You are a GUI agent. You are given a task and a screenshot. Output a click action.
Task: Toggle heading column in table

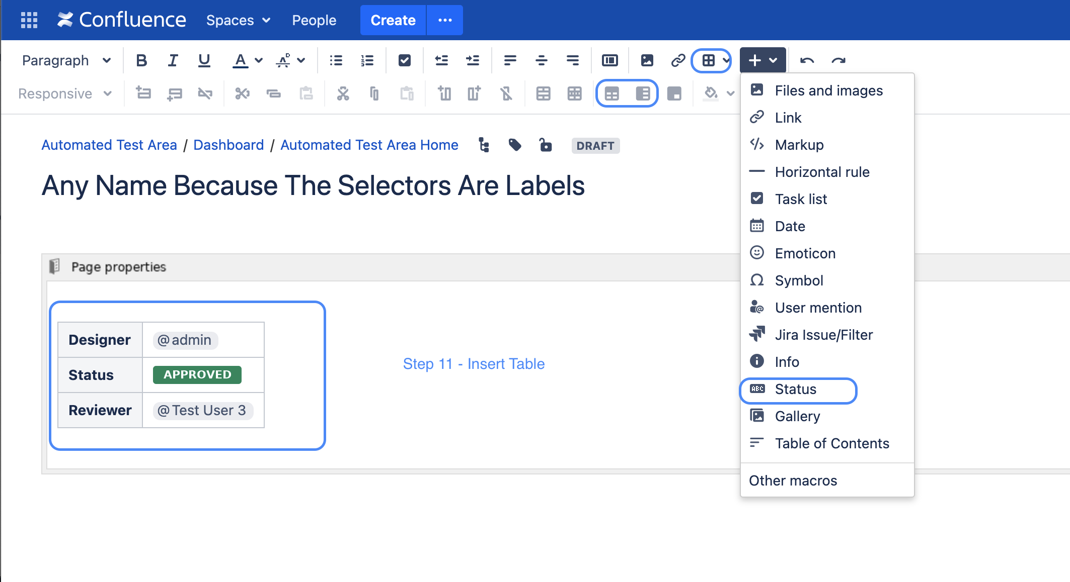point(643,93)
